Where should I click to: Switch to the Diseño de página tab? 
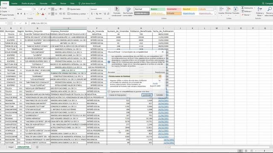tap(29, 3)
